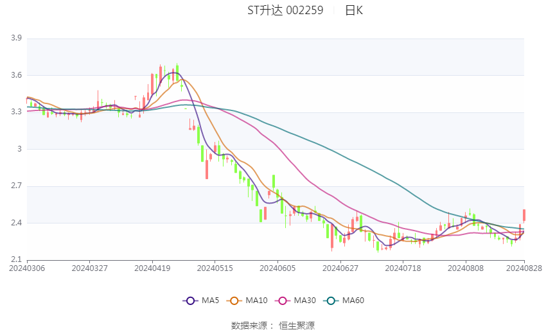Click the ST升达 002259 chart title
The height and width of the screenshot is (332, 546).
coord(285,10)
